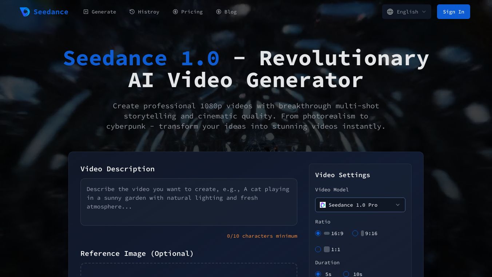This screenshot has height=277, width=492.
Task: Click the 'Create professional 1080p videos' subtitle
Action: [x=246, y=116]
